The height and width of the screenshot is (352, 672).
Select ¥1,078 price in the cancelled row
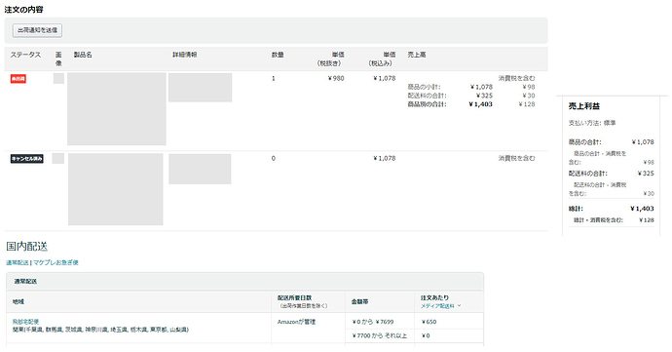[x=385, y=158]
